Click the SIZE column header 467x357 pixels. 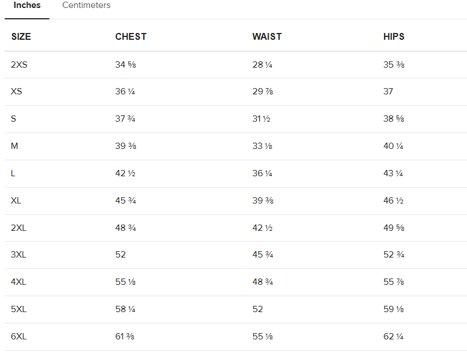click(x=21, y=36)
